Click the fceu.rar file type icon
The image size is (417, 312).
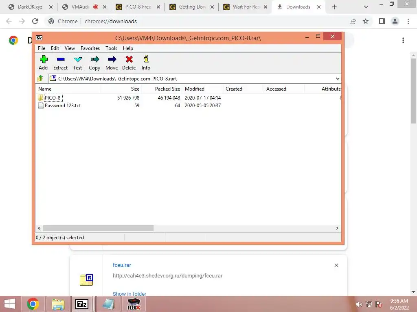pyautogui.click(x=86, y=279)
